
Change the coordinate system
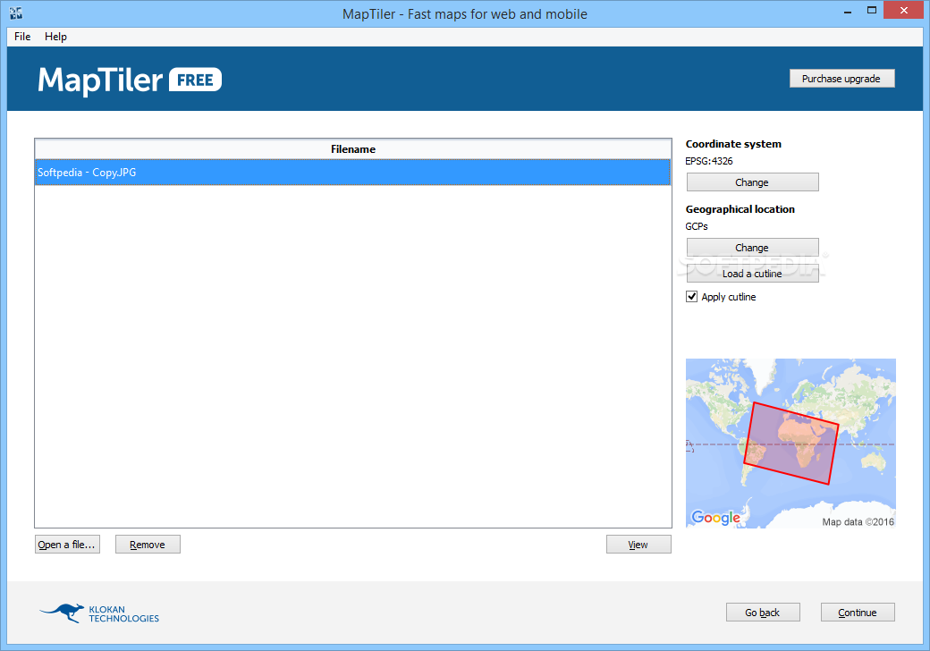point(752,182)
